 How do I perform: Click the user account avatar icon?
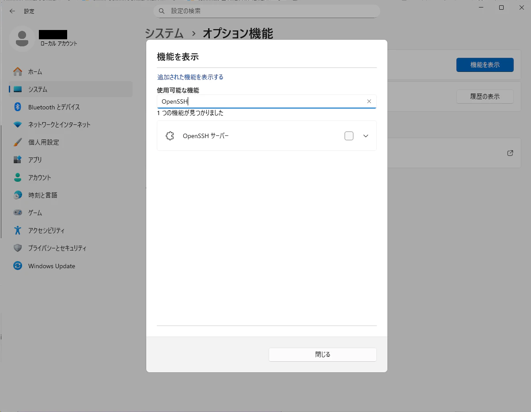click(22, 38)
